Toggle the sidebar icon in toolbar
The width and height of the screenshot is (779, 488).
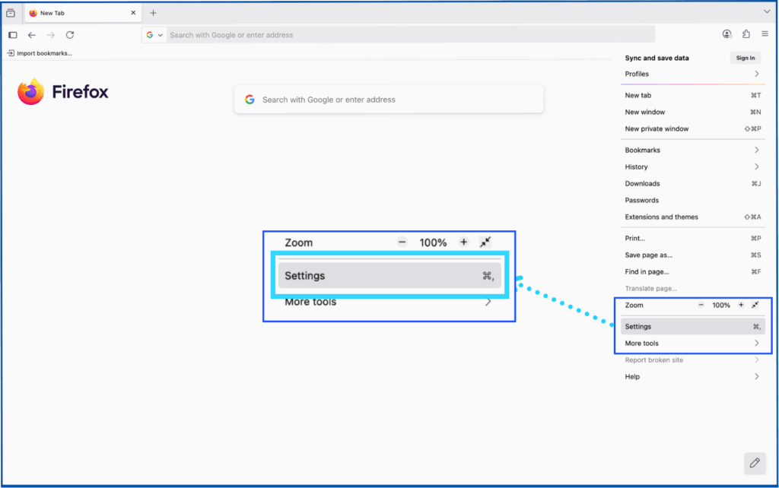(12, 35)
